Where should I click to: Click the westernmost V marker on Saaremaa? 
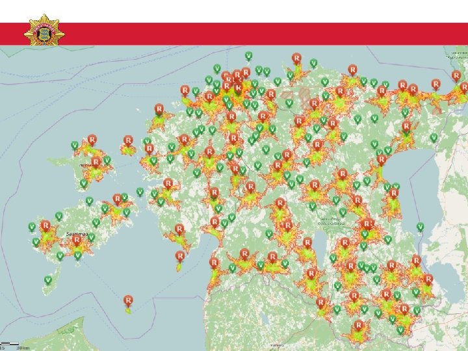(x=32, y=227)
